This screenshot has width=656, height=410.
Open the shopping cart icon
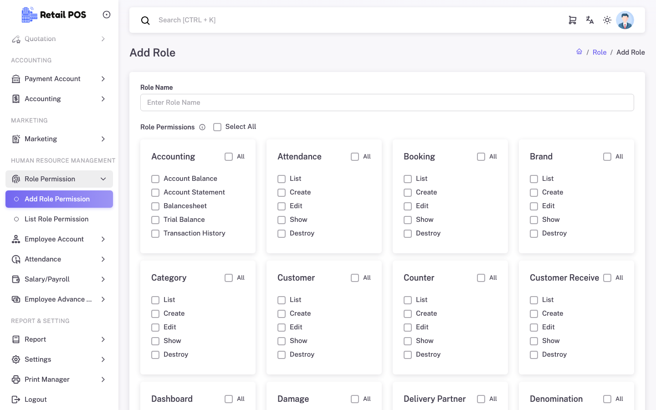[573, 20]
